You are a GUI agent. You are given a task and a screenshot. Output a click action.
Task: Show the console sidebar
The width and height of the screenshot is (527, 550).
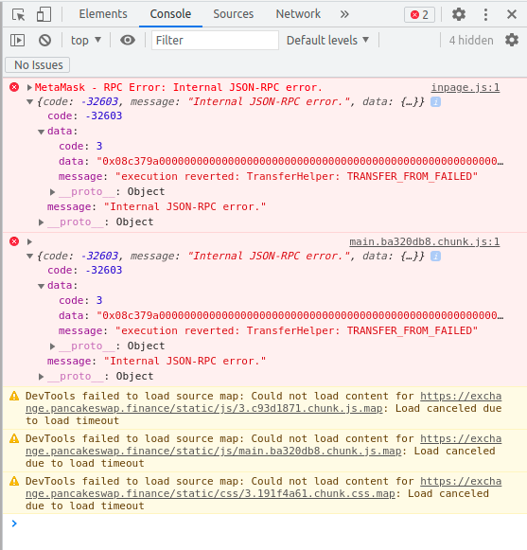click(18, 41)
